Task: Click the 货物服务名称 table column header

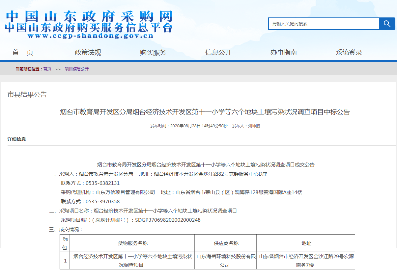Action: point(132,243)
